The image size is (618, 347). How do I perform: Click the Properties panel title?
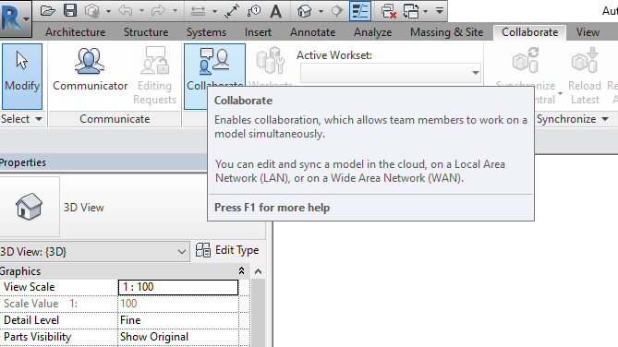point(23,162)
